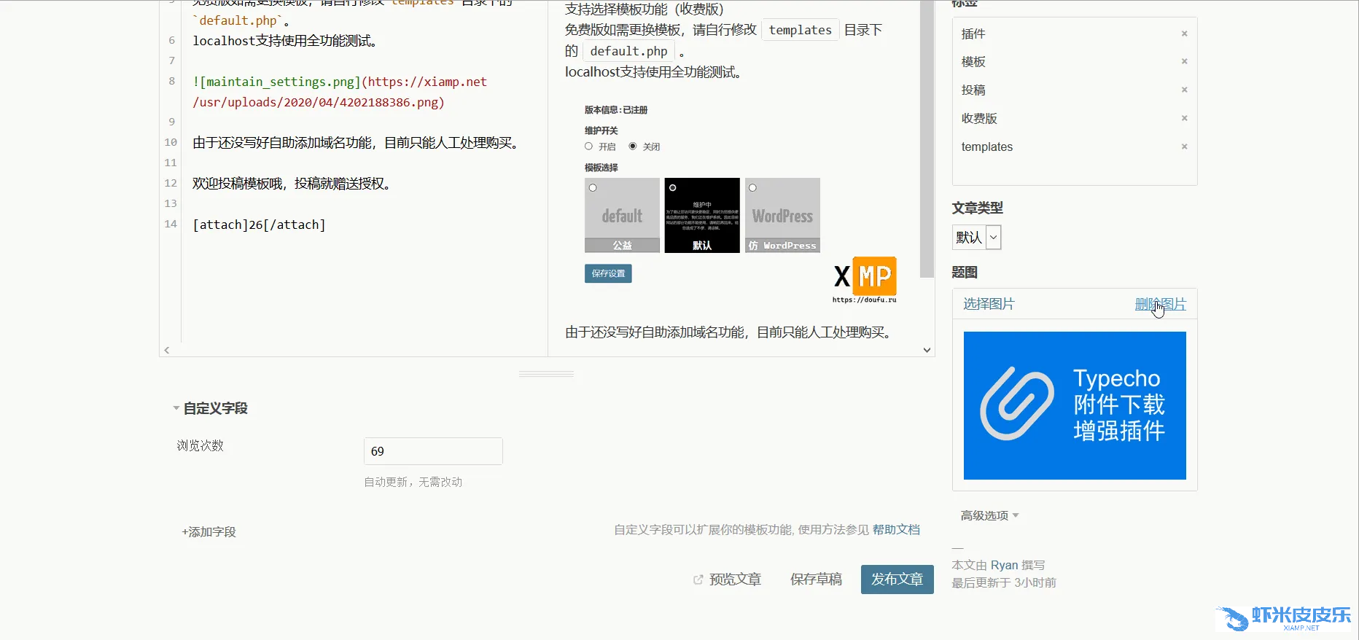The image size is (1359, 640).
Task: Remove the 插件 tag
Action: point(1184,34)
